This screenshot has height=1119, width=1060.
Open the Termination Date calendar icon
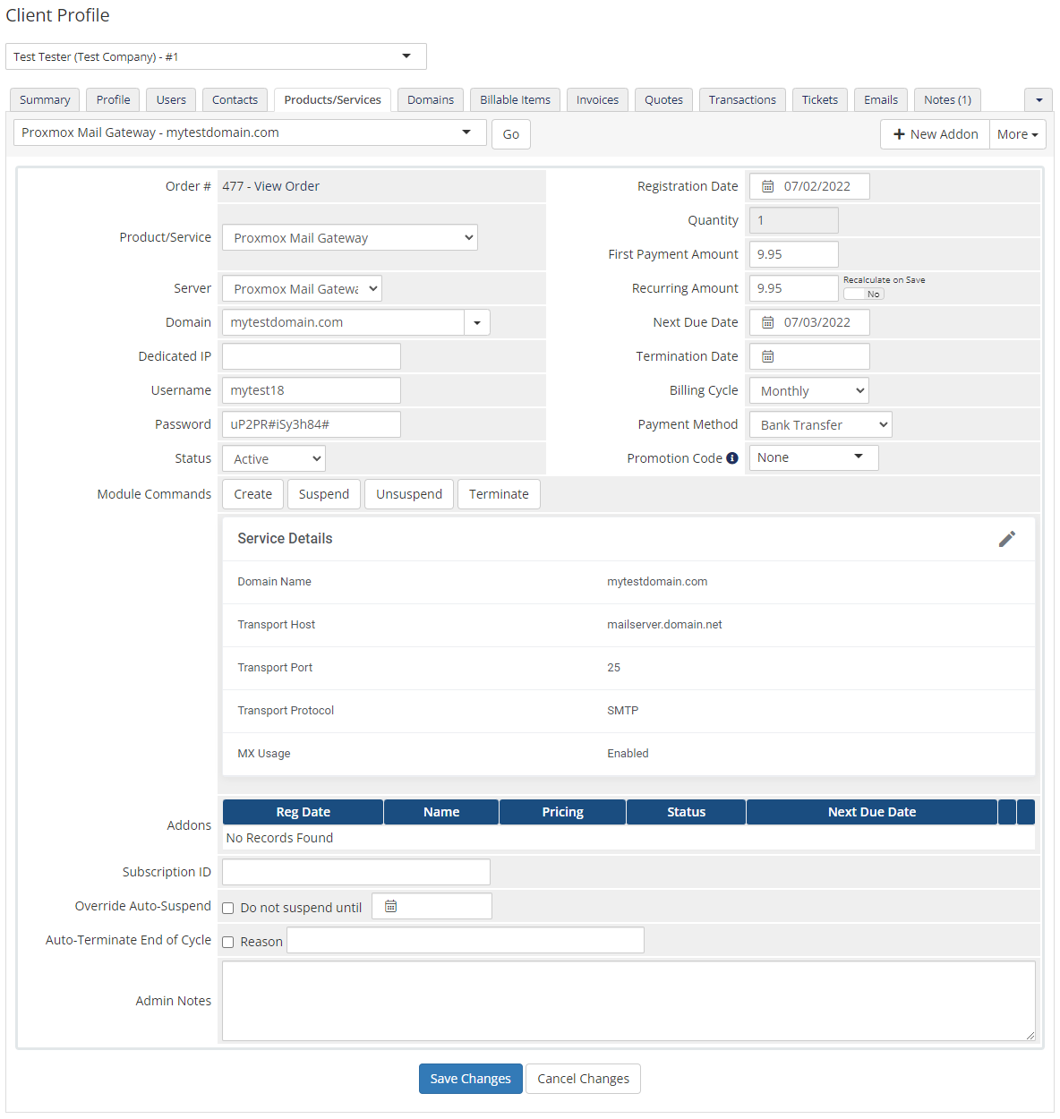tap(767, 356)
